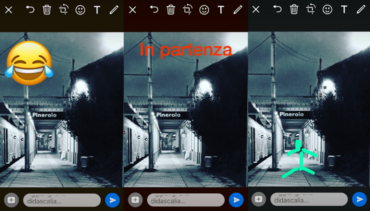This screenshot has height=211, width=370.
Task: Click undo arrow above the laughing emoji photo
Action: (x=30, y=9)
